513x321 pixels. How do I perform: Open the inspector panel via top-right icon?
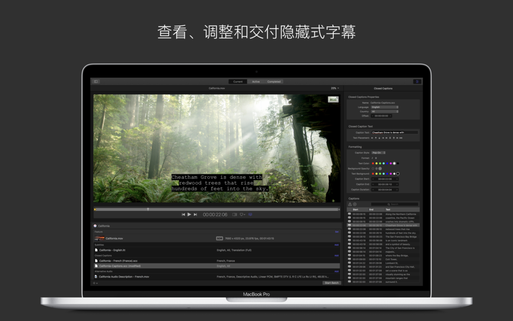416,81
